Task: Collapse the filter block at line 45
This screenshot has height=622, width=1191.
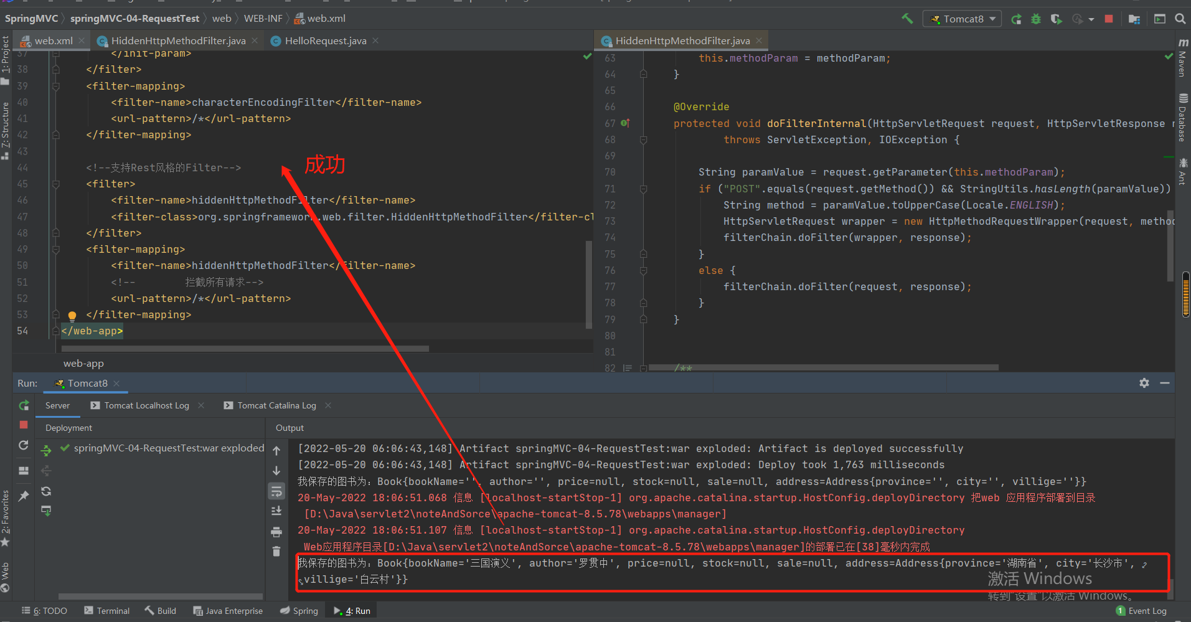Action: pos(56,184)
